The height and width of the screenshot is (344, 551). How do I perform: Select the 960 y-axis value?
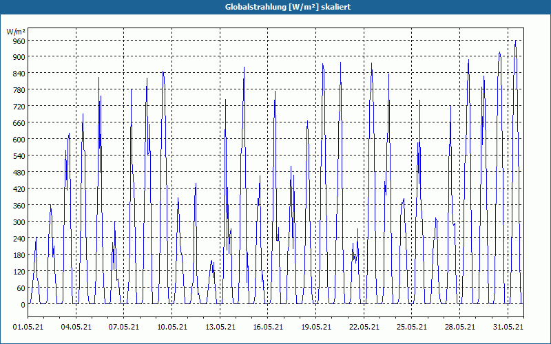click(x=19, y=41)
